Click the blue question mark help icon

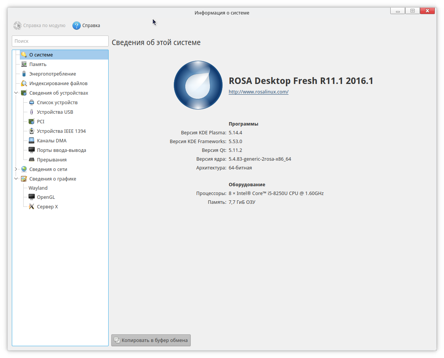[x=77, y=26]
